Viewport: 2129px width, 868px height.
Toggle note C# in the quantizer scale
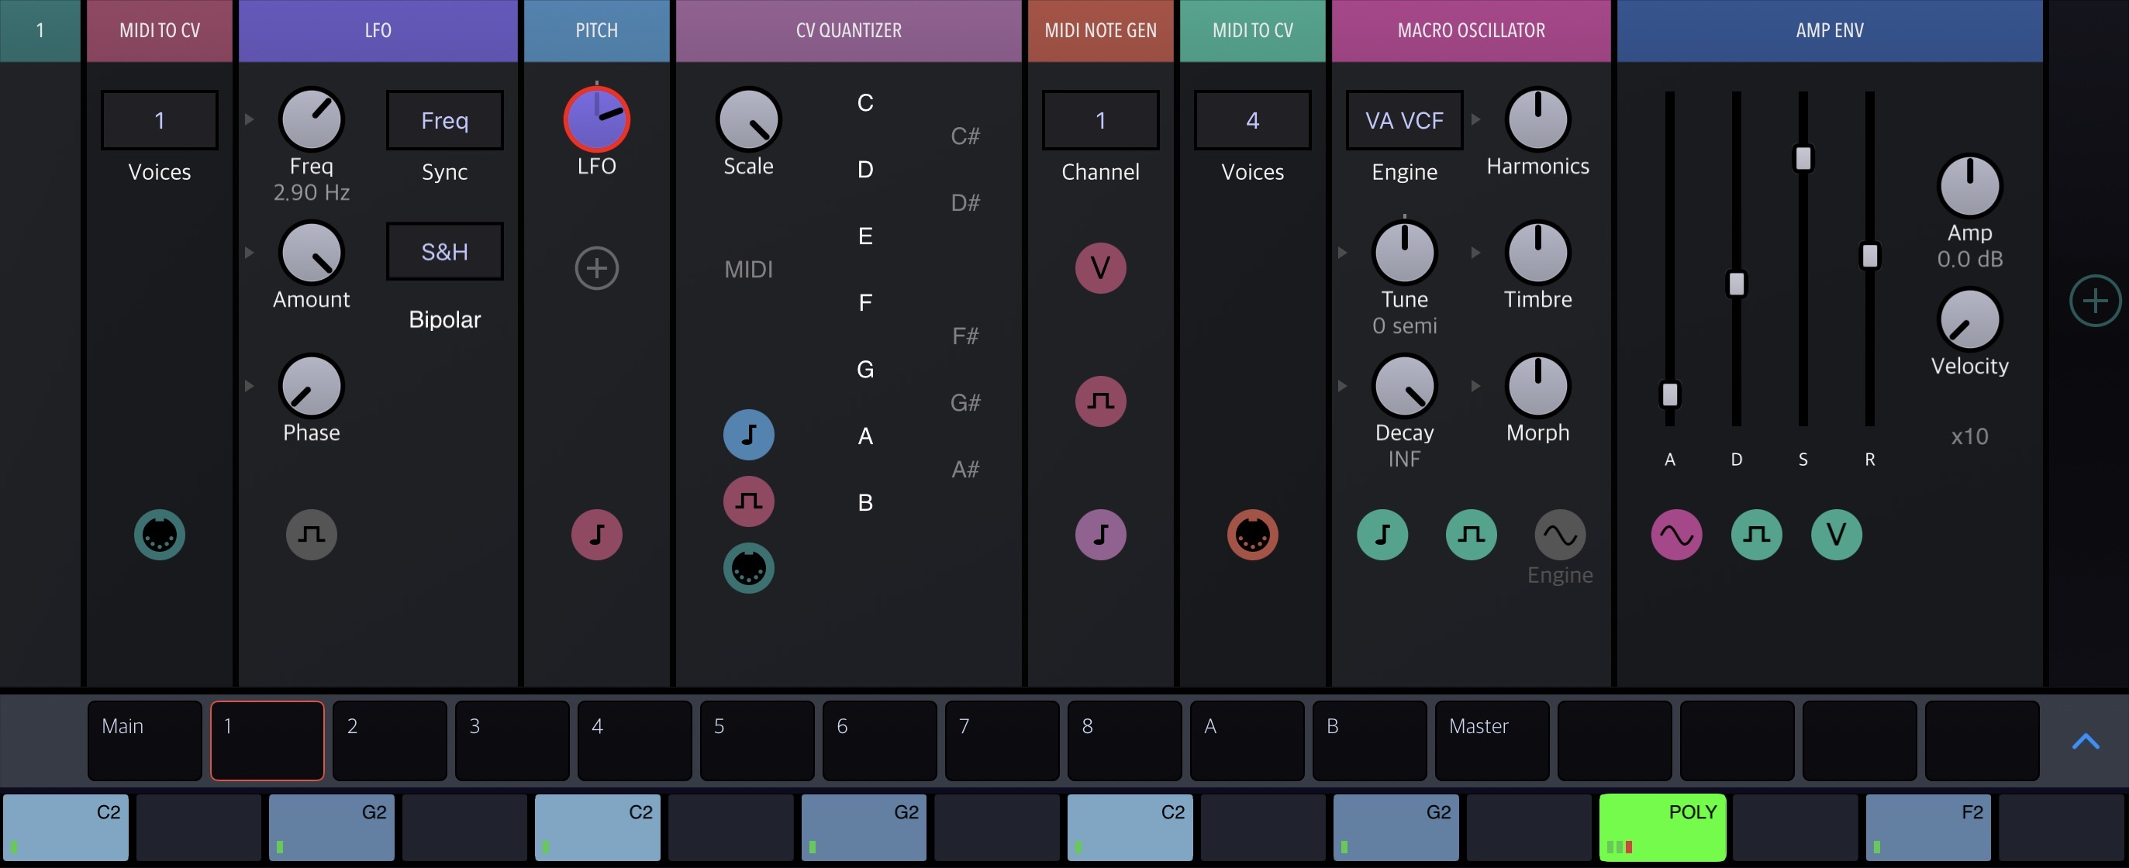tap(965, 136)
